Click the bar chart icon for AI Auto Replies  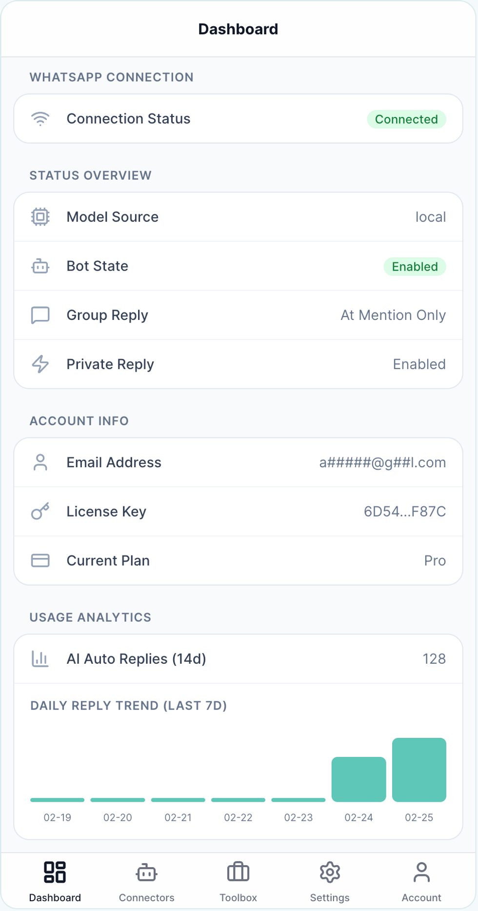tap(41, 658)
